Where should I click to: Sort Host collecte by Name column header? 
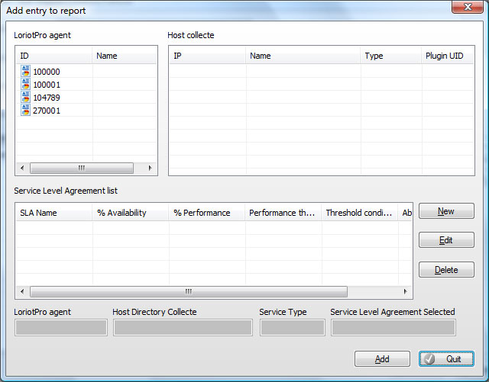click(x=303, y=56)
